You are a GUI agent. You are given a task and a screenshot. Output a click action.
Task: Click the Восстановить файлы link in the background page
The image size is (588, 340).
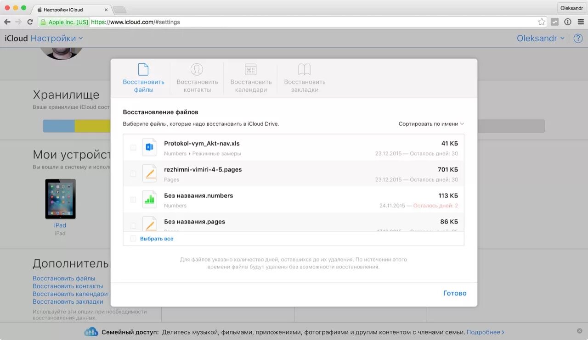coord(64,278)
